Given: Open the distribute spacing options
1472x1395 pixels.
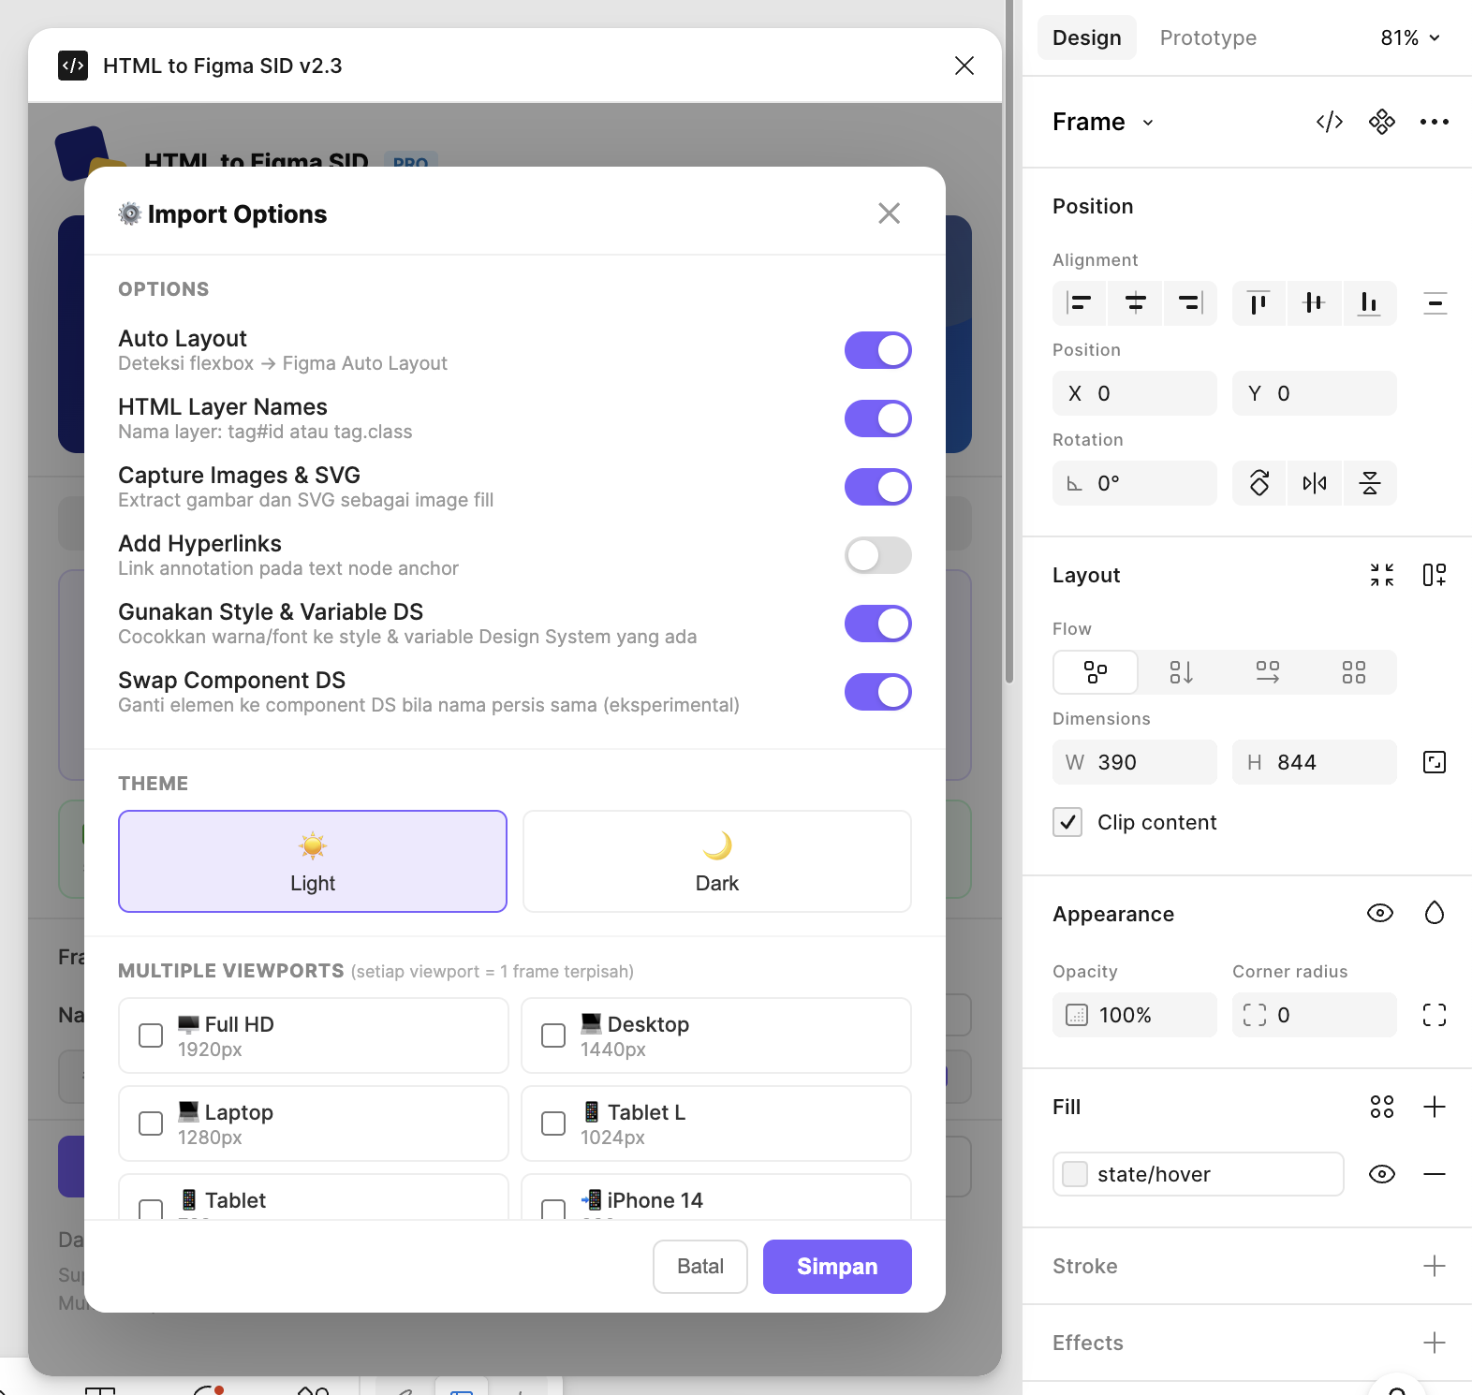Looking at the screenshot, I should [x=1435, y=302].
